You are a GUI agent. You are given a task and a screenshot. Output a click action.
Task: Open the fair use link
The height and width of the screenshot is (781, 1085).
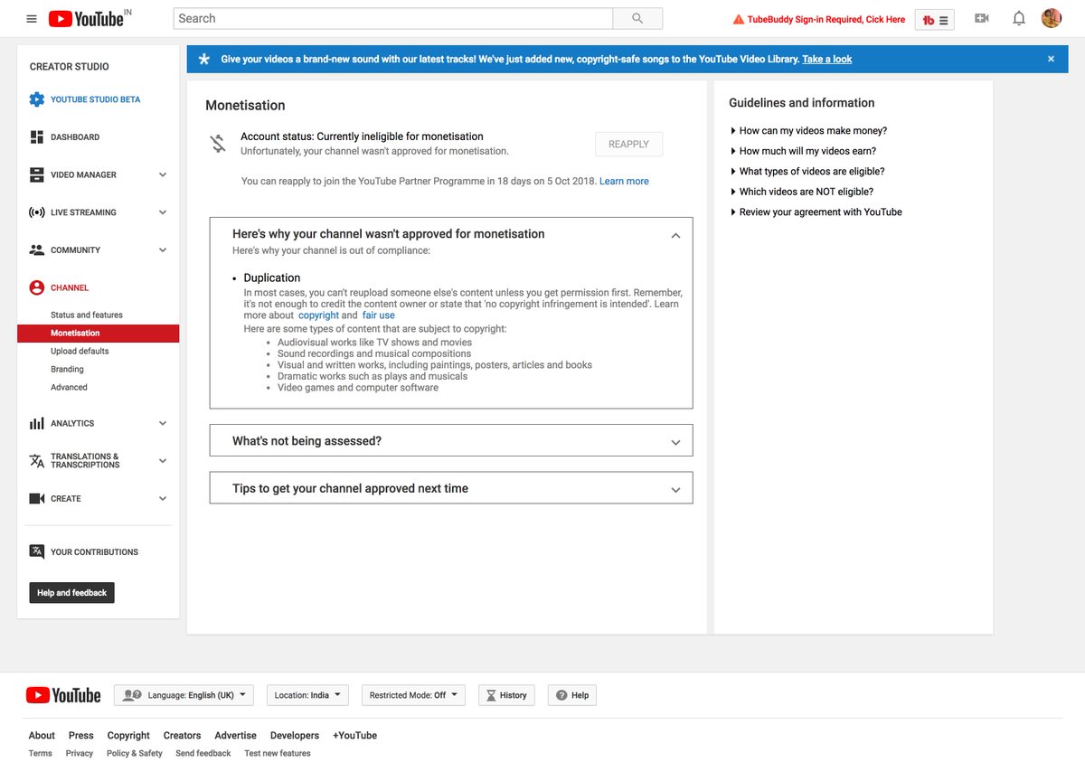coord(379,315)
